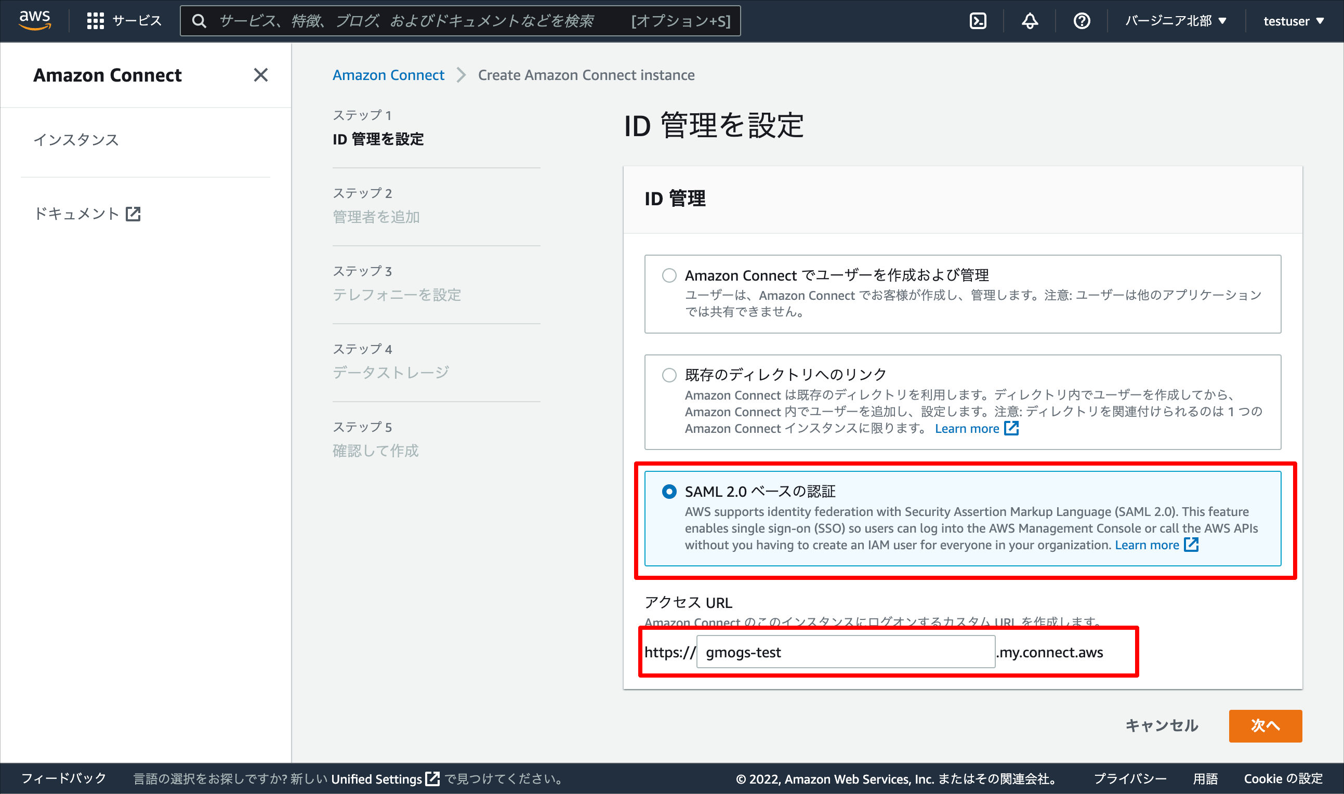Select SAML 2.0 ベースの認証 radio option
1344x794 pixels.
pyautogui.click(x=669, y=491)
